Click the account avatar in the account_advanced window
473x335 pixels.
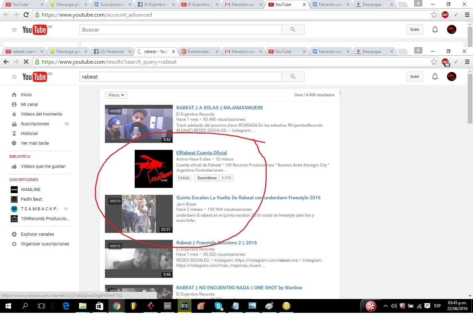[452, 29]
